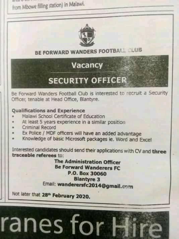Click the 'Ex Police / MDF officers' line
Screen dimensions: 179x239
(82, 133)
